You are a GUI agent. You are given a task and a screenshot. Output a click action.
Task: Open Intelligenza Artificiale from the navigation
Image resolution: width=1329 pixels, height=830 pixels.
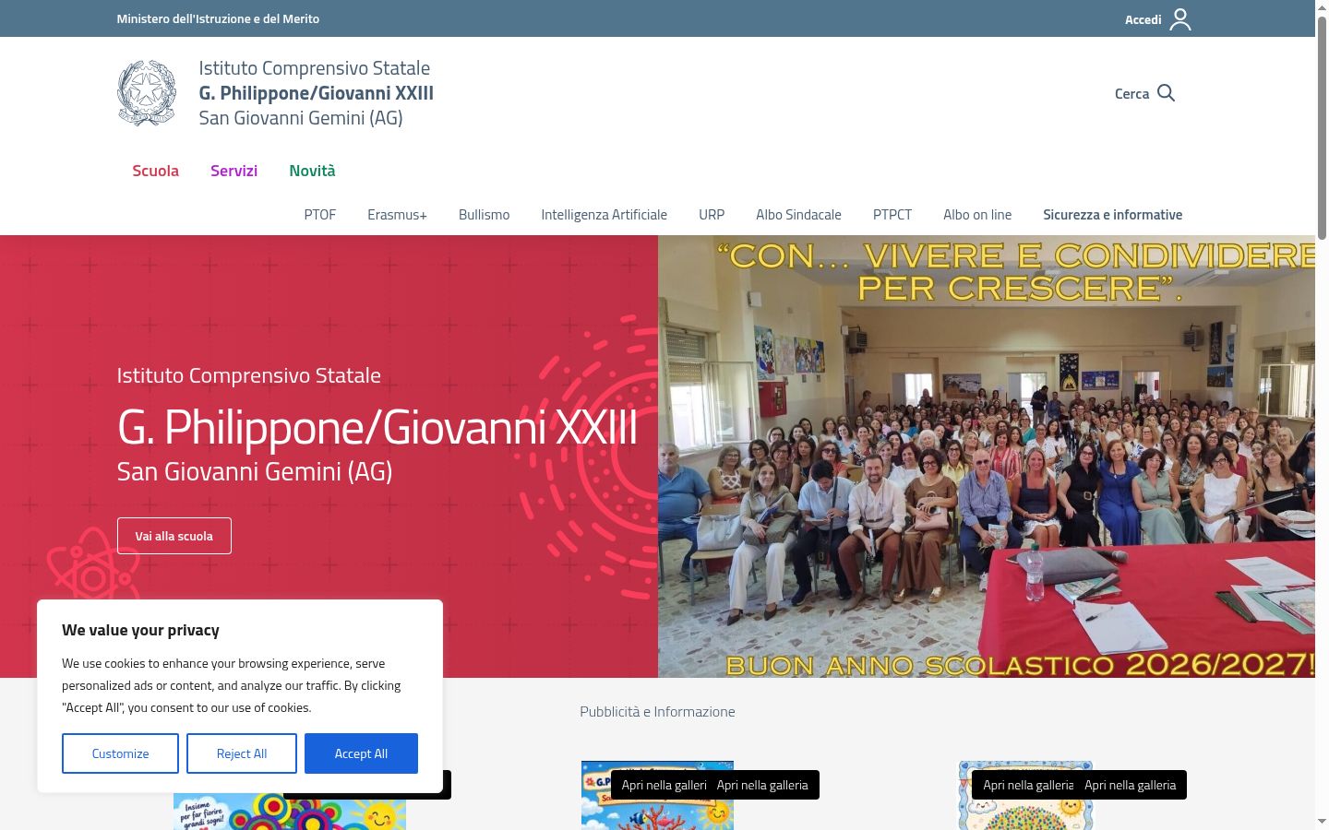604,215
